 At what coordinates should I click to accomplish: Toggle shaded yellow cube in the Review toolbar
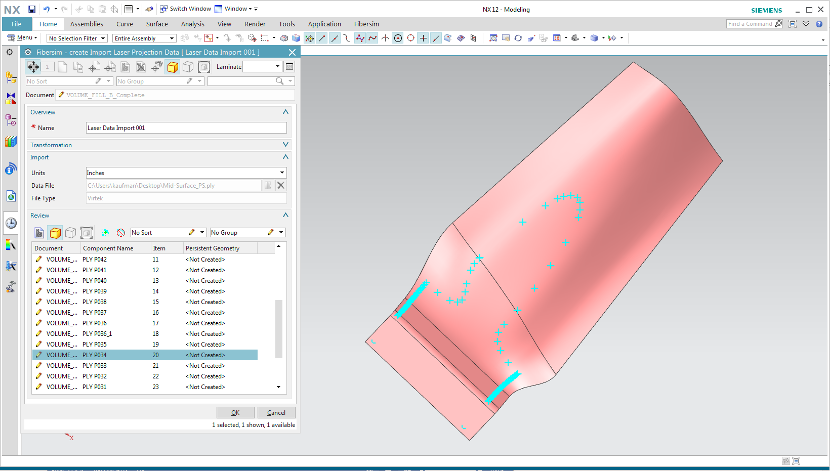55,233
